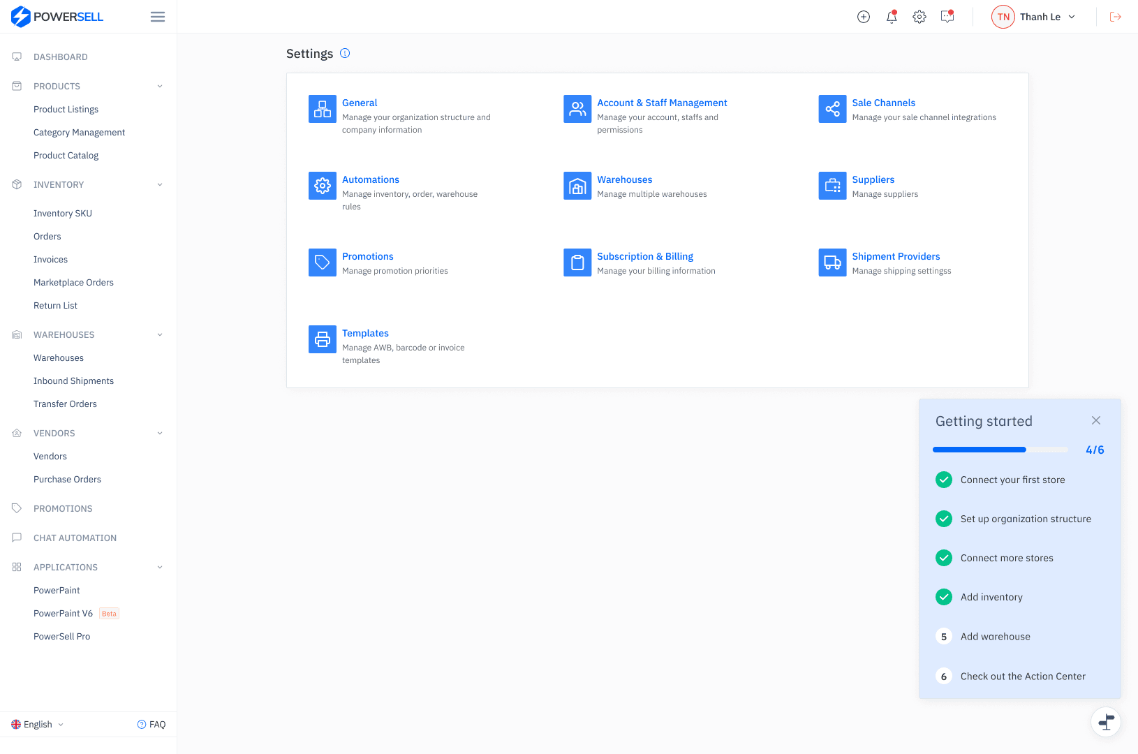Click the Warehouses building icon tile
Image resolution: width=1138 pixels, height=754 pixels.
pos(577,186)
